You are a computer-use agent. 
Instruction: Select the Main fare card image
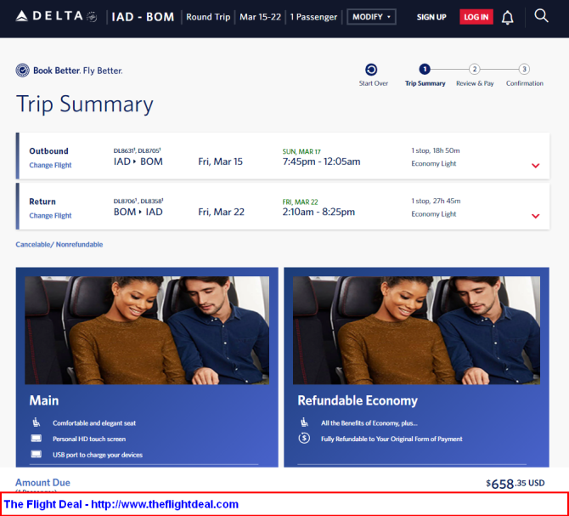[x=147, y=330]
